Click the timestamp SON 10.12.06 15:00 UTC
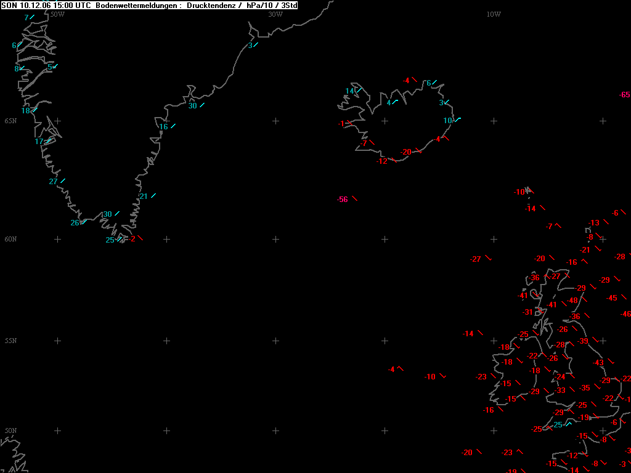The height and width of the screenshot is (473, 631). [x=46, y=6]
